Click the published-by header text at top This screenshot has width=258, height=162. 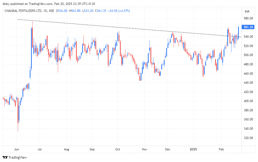pyautogui.click(x=49, y=4)
